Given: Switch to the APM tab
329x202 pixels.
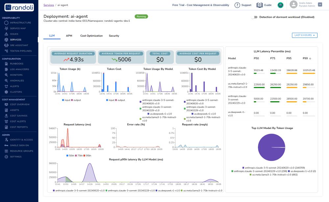Looking at the screenshot, I should coord(69,36).
